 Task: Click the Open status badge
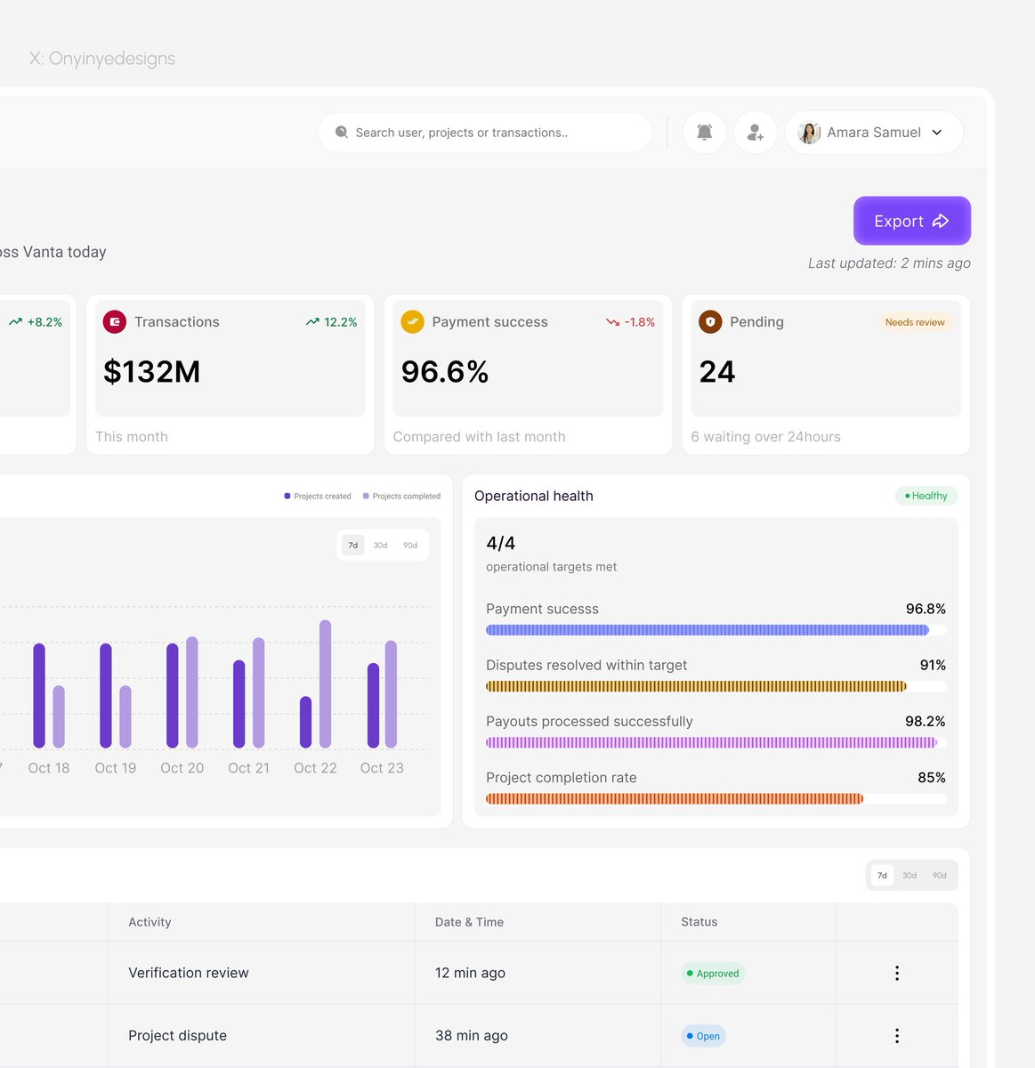point(703,1036)
